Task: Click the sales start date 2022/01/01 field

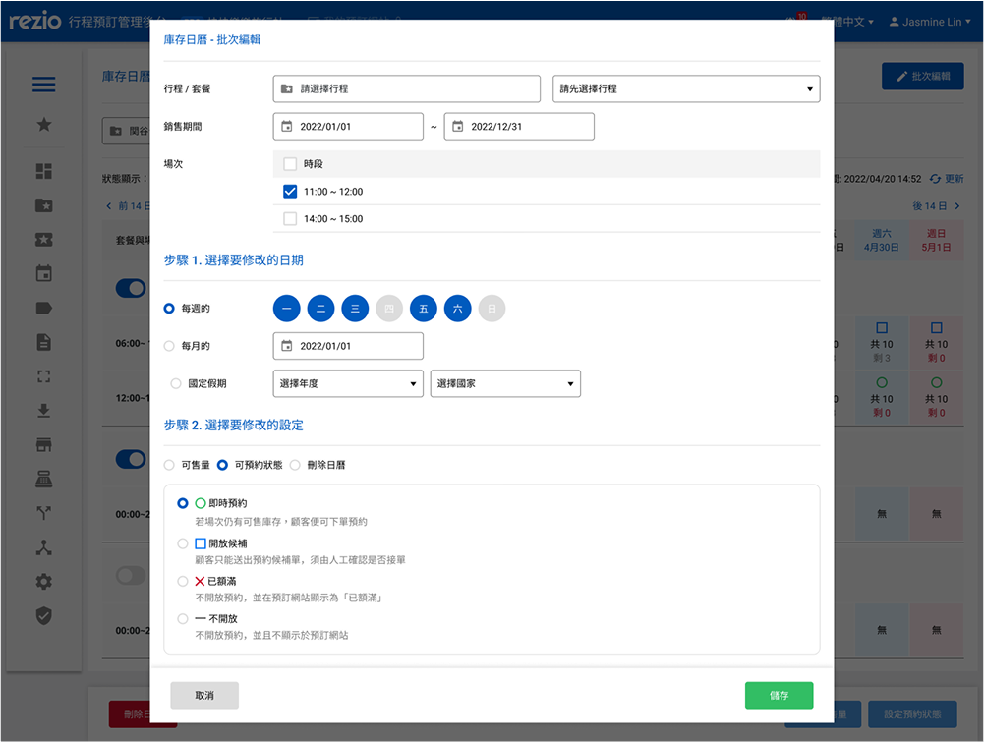Action: point(348,127)
